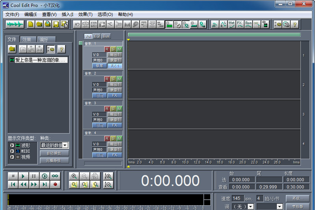Zoom in horizontally magnifier icon
This screenshot has width=315, height=210.
point(74,176)
